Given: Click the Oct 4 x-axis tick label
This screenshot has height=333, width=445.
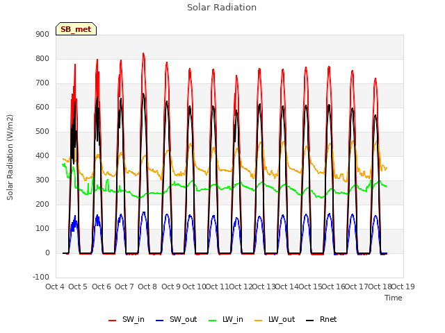Looking at the screenshot, I should [55, 287].
